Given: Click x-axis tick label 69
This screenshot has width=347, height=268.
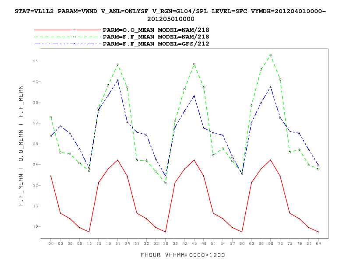Looking at the screenshot, I should [271, 243].
